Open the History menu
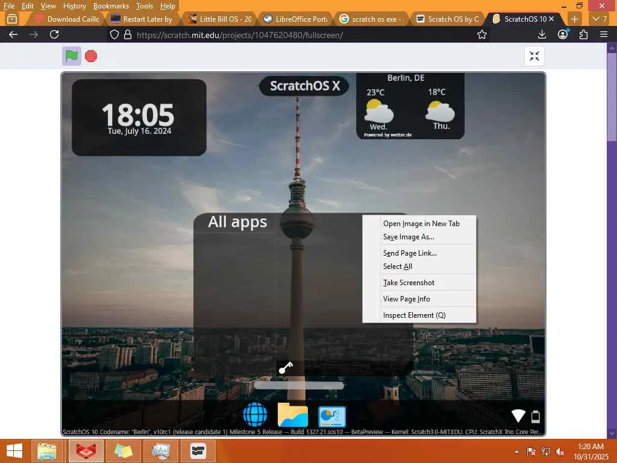This screenshot has height=463, width=617. 74,6
